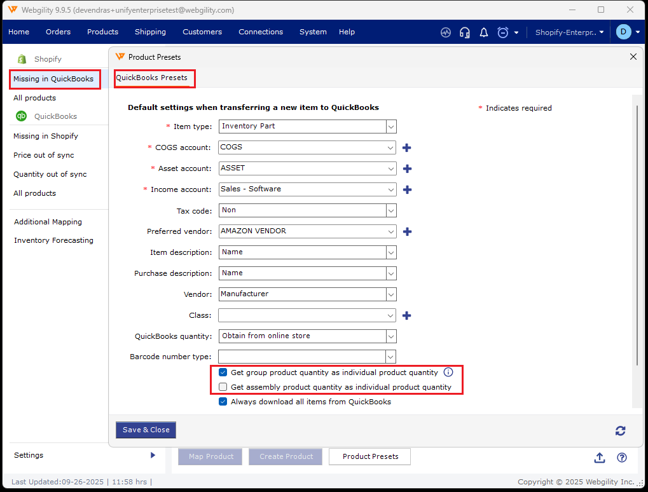Expand the QuickBooks quantity dropdown

(390, 336)
